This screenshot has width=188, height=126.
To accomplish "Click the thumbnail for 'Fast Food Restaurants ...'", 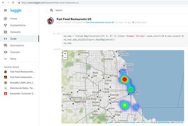I will (6, 72).
